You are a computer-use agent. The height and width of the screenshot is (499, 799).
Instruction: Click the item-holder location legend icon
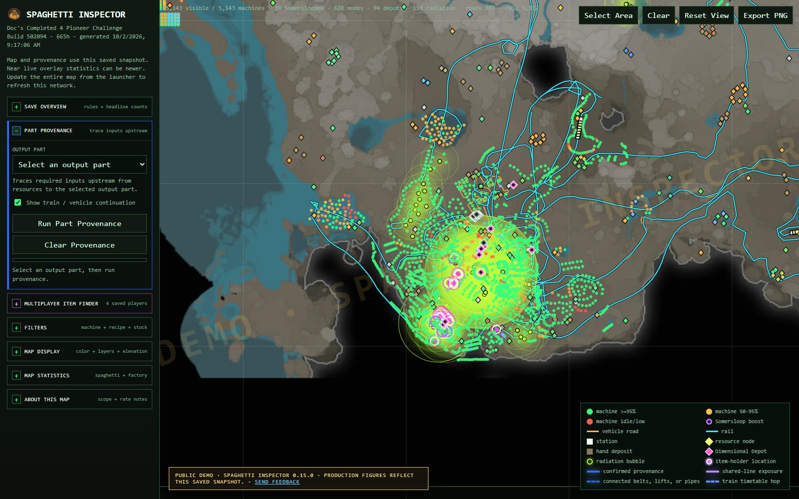click(x=709, y=462)
